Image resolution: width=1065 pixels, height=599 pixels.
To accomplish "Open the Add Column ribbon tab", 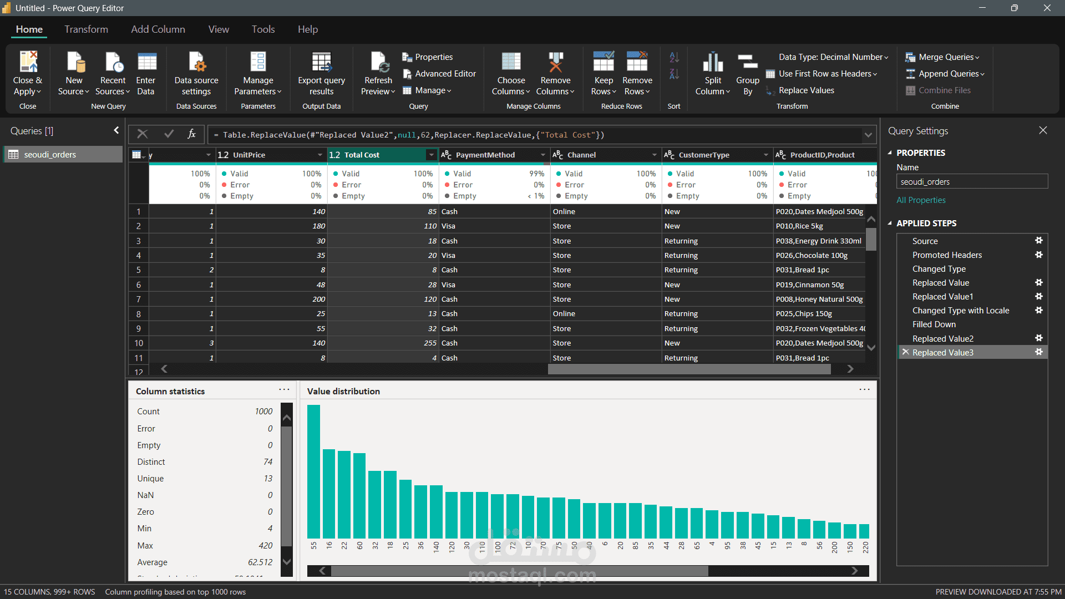I will click(x=158, y=29).
